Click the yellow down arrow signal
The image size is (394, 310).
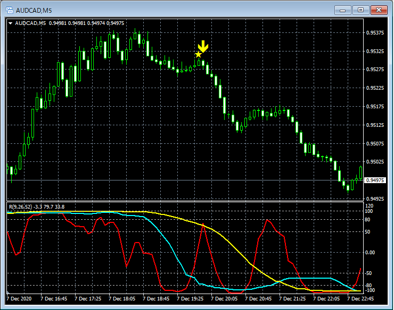pyautogui.click(x=203, y=46)
